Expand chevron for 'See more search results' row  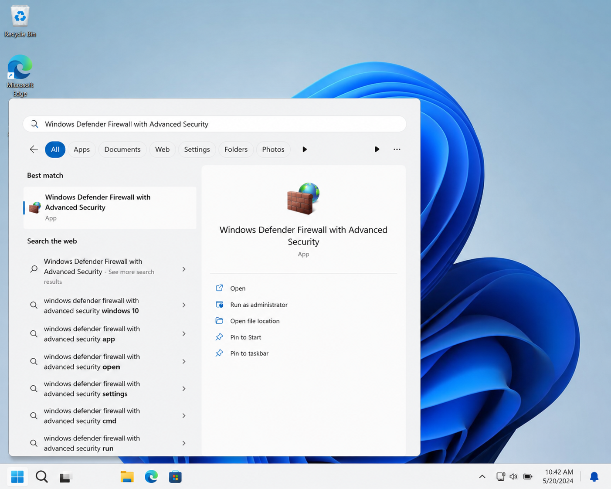[184, 269]
